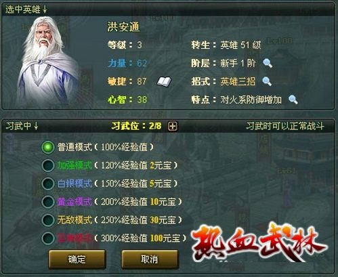The width and height of the screenshot is (338, 277).
Task: Click the magnifier beside 招式 英雄三招
Action: tap(267, 81)
